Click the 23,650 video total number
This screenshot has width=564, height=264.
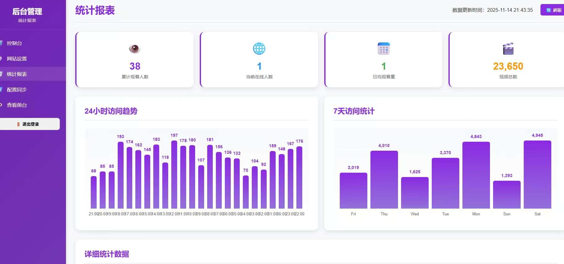point(508,66)
